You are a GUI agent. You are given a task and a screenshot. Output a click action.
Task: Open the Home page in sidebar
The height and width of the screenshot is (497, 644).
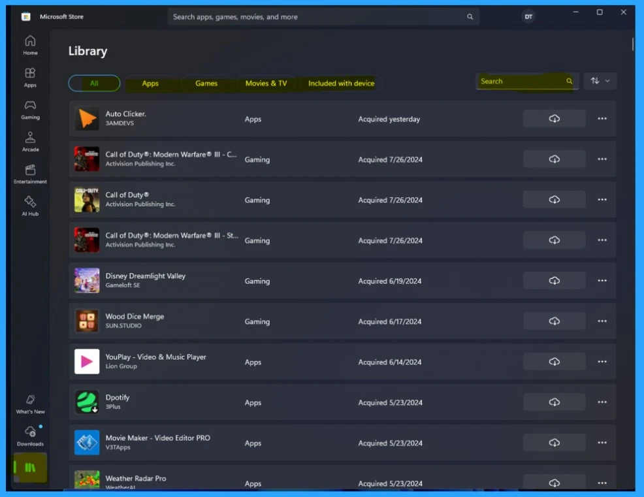point(30,45)
